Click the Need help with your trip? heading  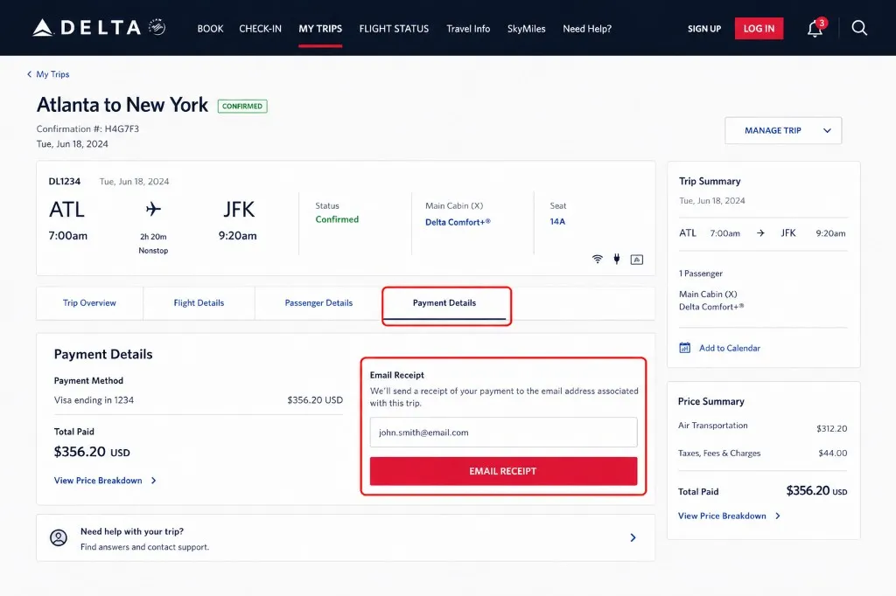[x=132, y=531]
